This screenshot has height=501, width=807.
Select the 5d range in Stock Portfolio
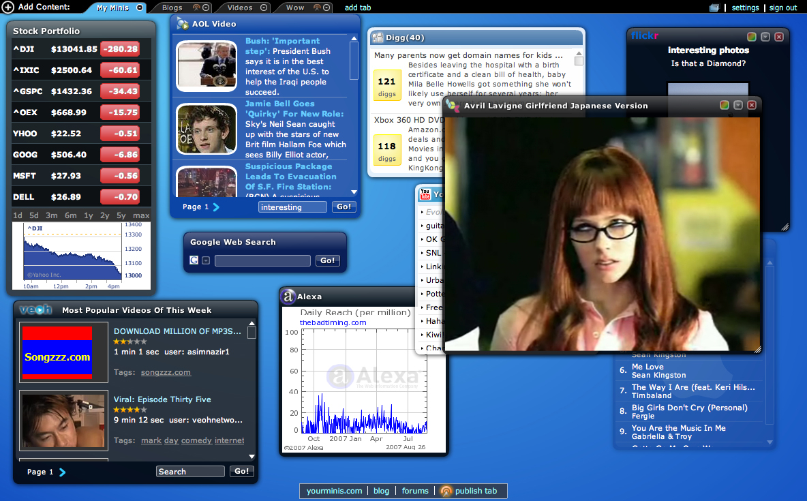tap(34, 215)
